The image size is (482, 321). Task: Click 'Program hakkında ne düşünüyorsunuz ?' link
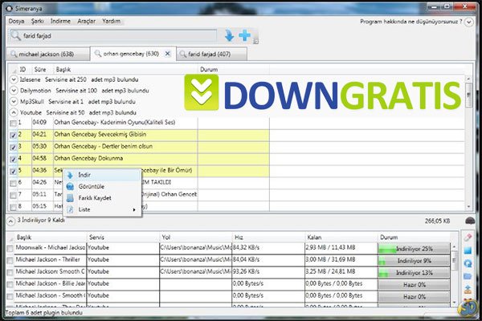pyautogui.click(x=411, y=22)
